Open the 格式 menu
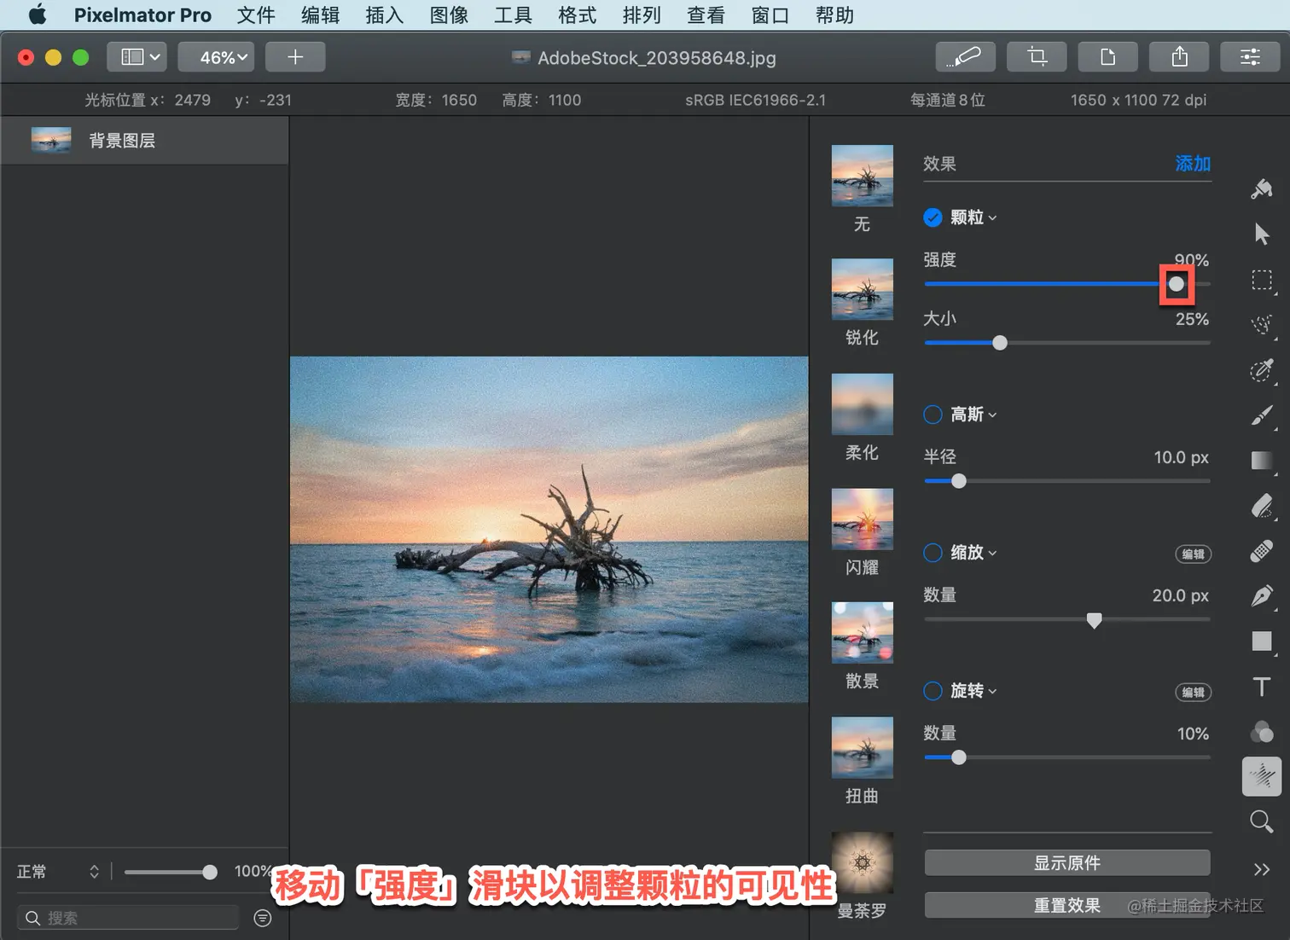The width and height of the screenshot is (1290, 940). click(x=578, y=15)
